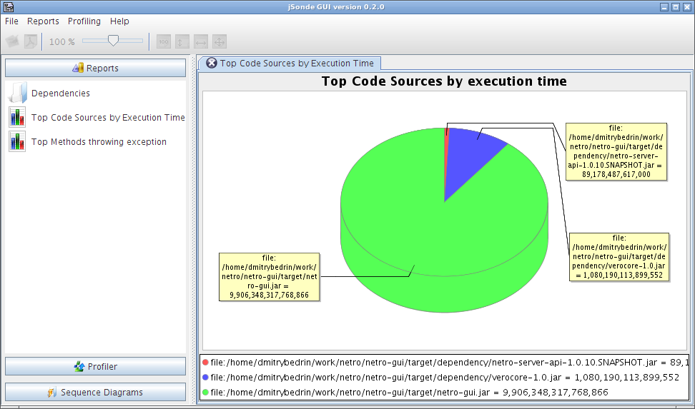The width and height of the screenshot is (695, 409).
Task: Click the Reports panel button
Action: click(x=95, y=69)
